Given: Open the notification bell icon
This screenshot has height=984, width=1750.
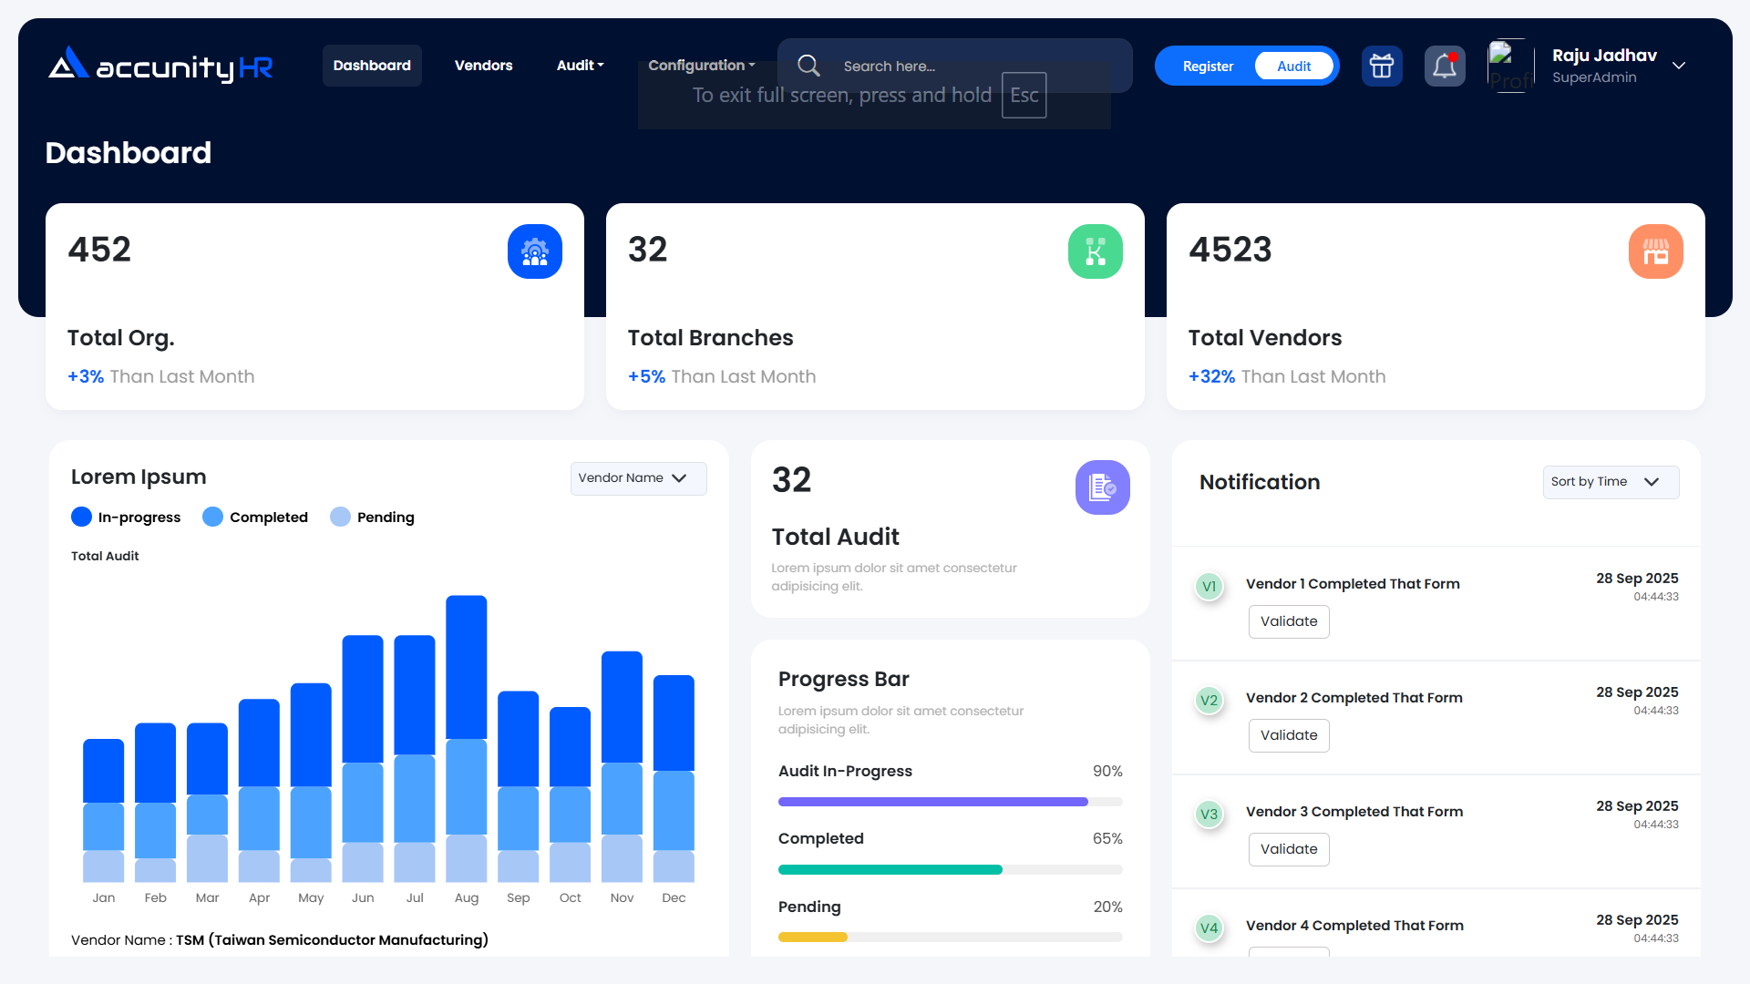Looking at the screenshot, I should [1445, 67].
